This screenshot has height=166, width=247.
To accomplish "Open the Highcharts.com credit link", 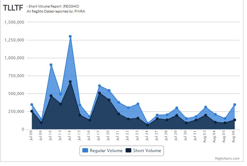I will pos(227,159).
